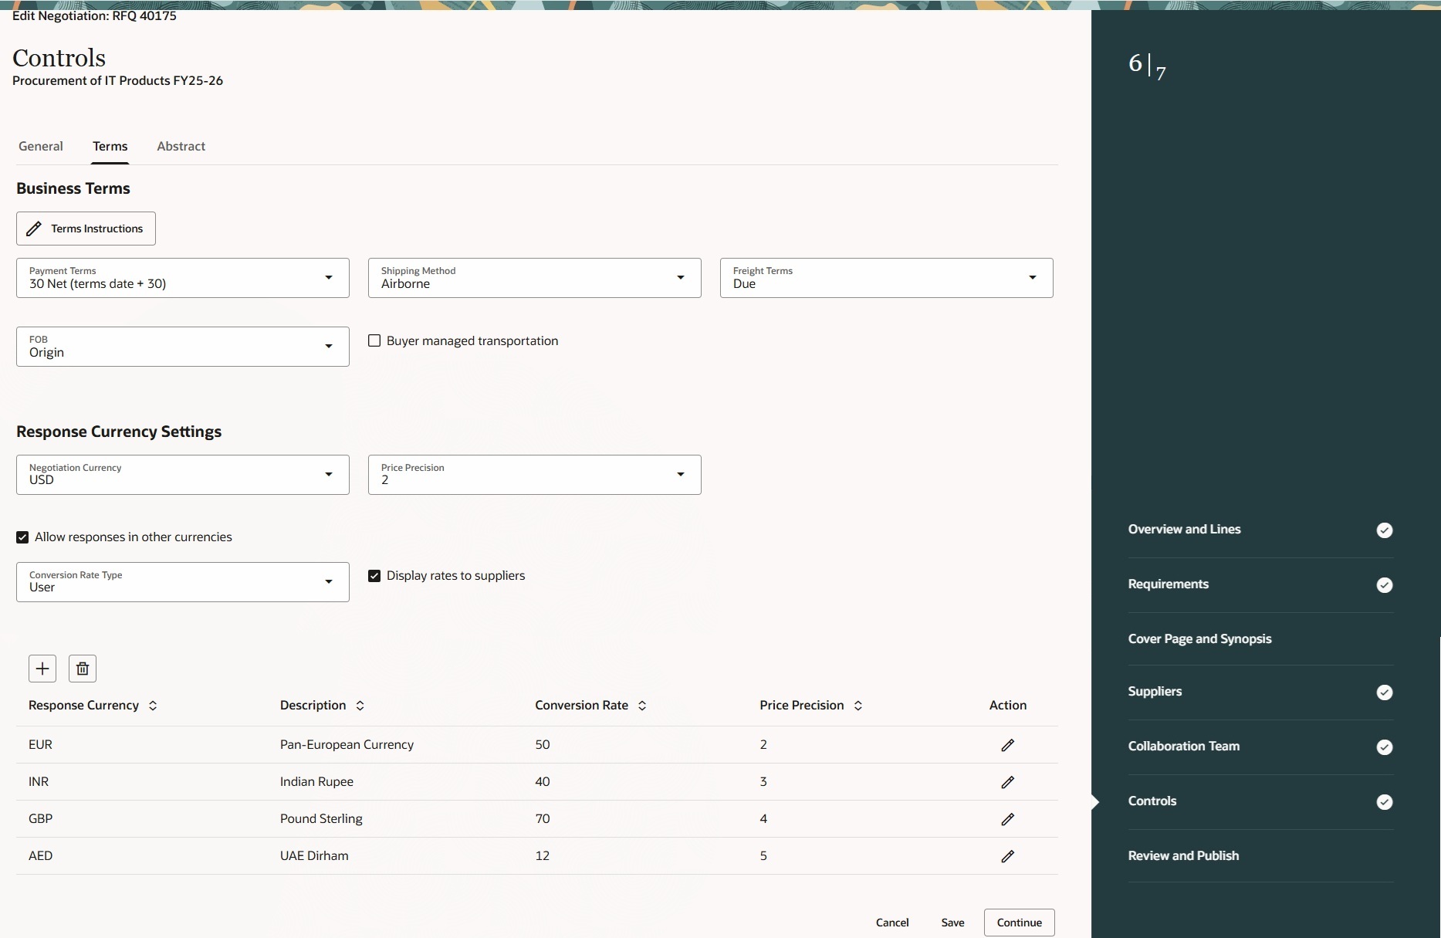Sort by Description column
Screen dimensions: 1441x938
(360, 706)
